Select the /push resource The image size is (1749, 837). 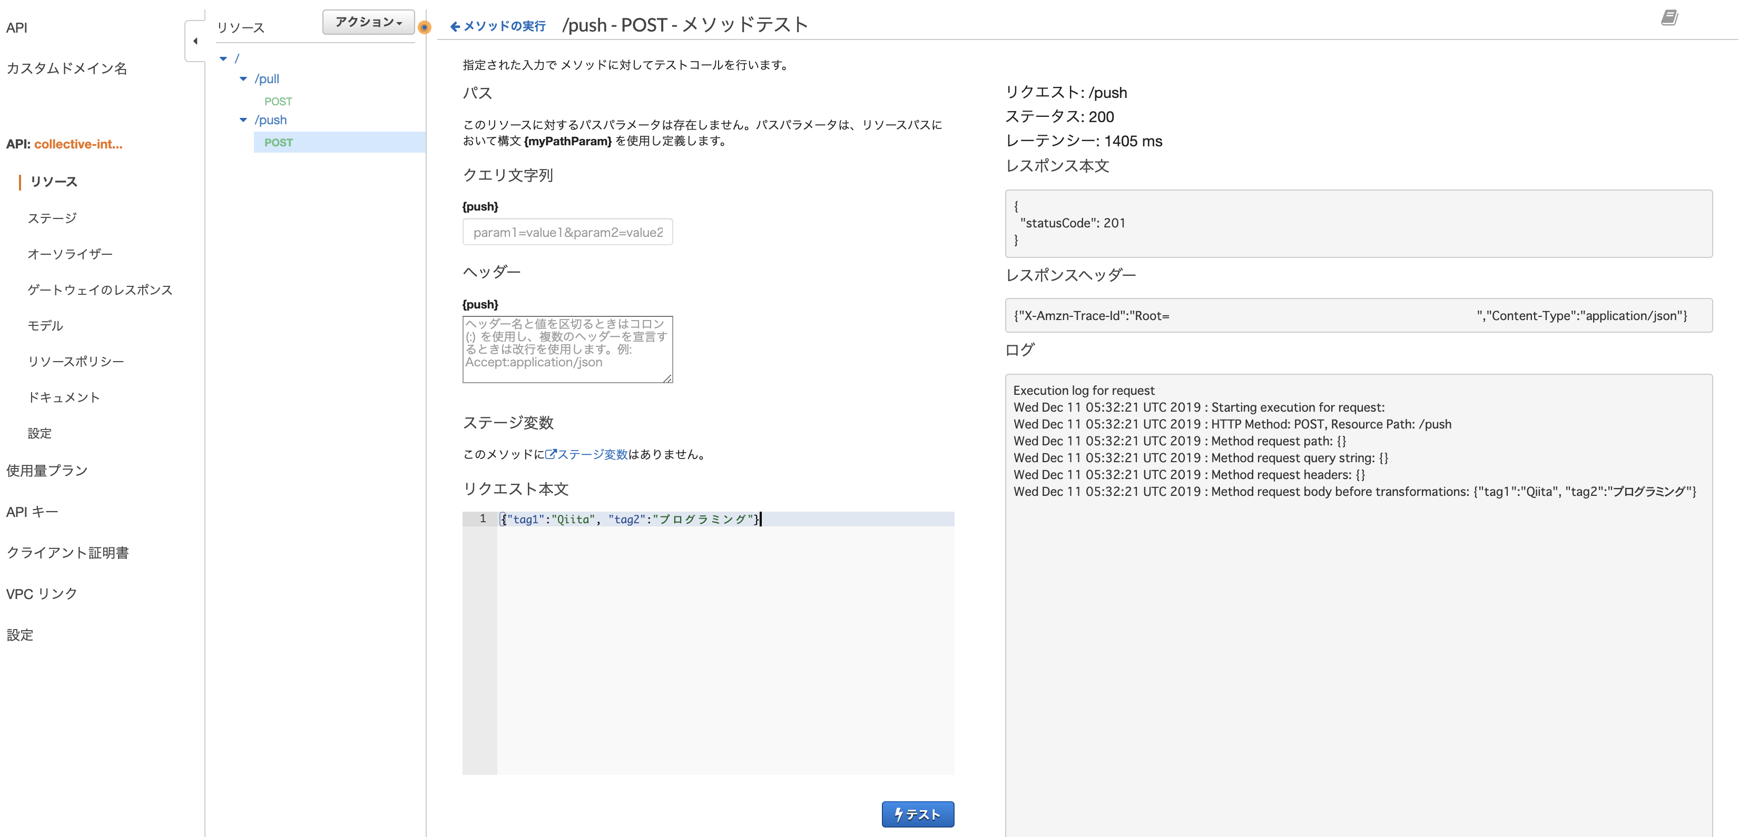(270, 120)
